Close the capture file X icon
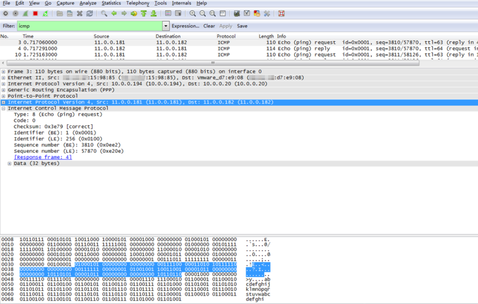 coord(79,14)
